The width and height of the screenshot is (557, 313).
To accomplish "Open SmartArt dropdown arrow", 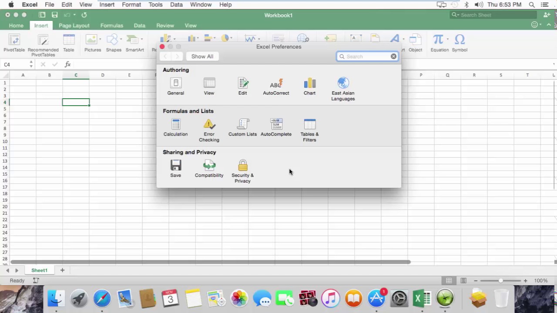I will pos(142,39).
